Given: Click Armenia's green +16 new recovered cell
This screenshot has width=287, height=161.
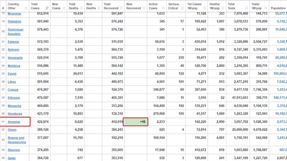Looking at the screenshot, I should click(136, 122).
